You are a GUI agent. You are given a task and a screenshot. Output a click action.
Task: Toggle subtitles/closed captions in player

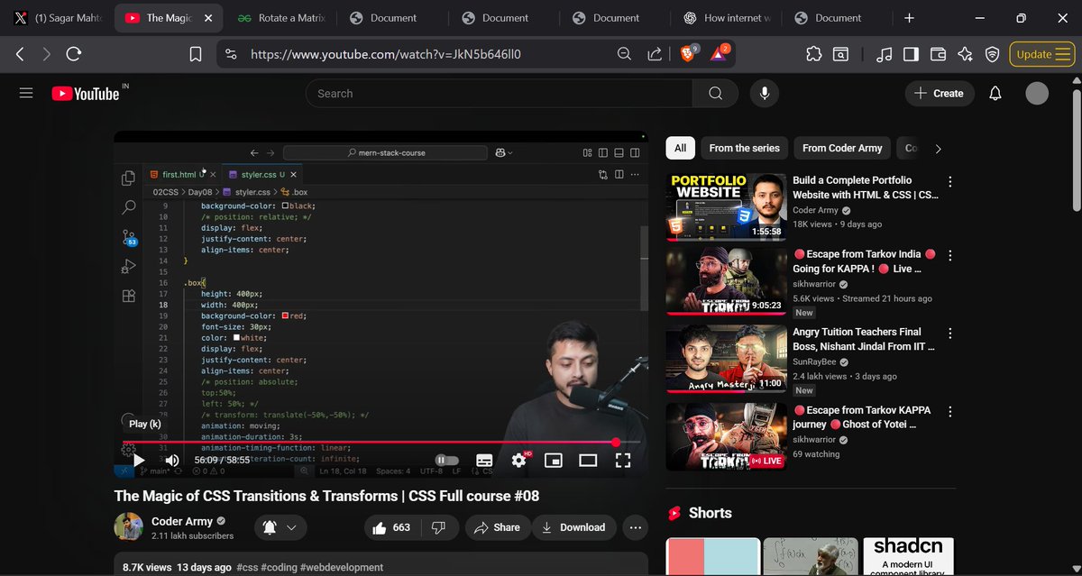pyautogui.click(x=484, y=460)
